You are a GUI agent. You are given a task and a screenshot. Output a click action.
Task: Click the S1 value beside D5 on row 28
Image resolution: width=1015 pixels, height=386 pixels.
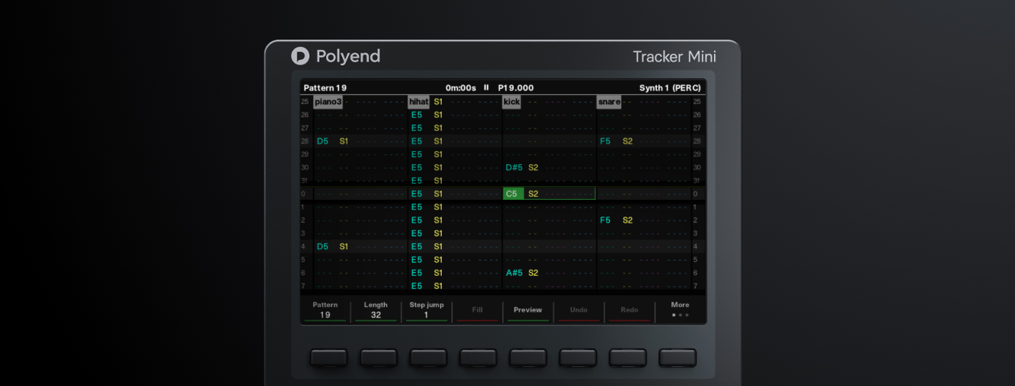(344, 141)
